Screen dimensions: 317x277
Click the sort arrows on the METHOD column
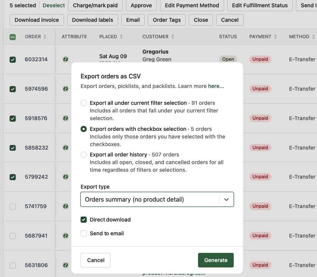314,37
